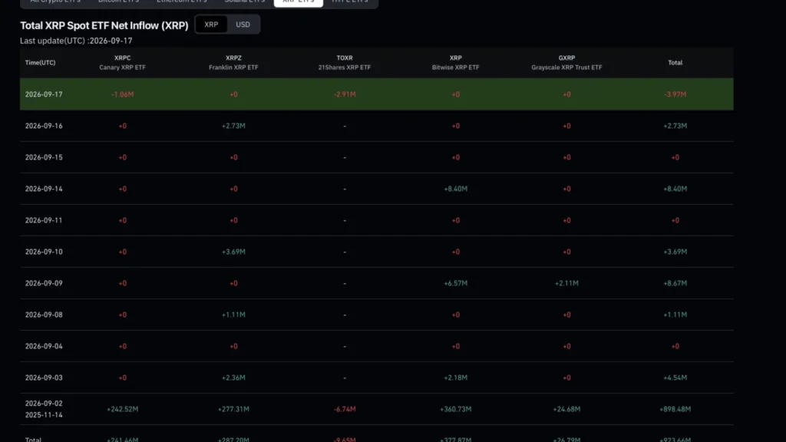
Task: Click the Total column +1.11M on 2026-09-08
Action: (675, 315)
